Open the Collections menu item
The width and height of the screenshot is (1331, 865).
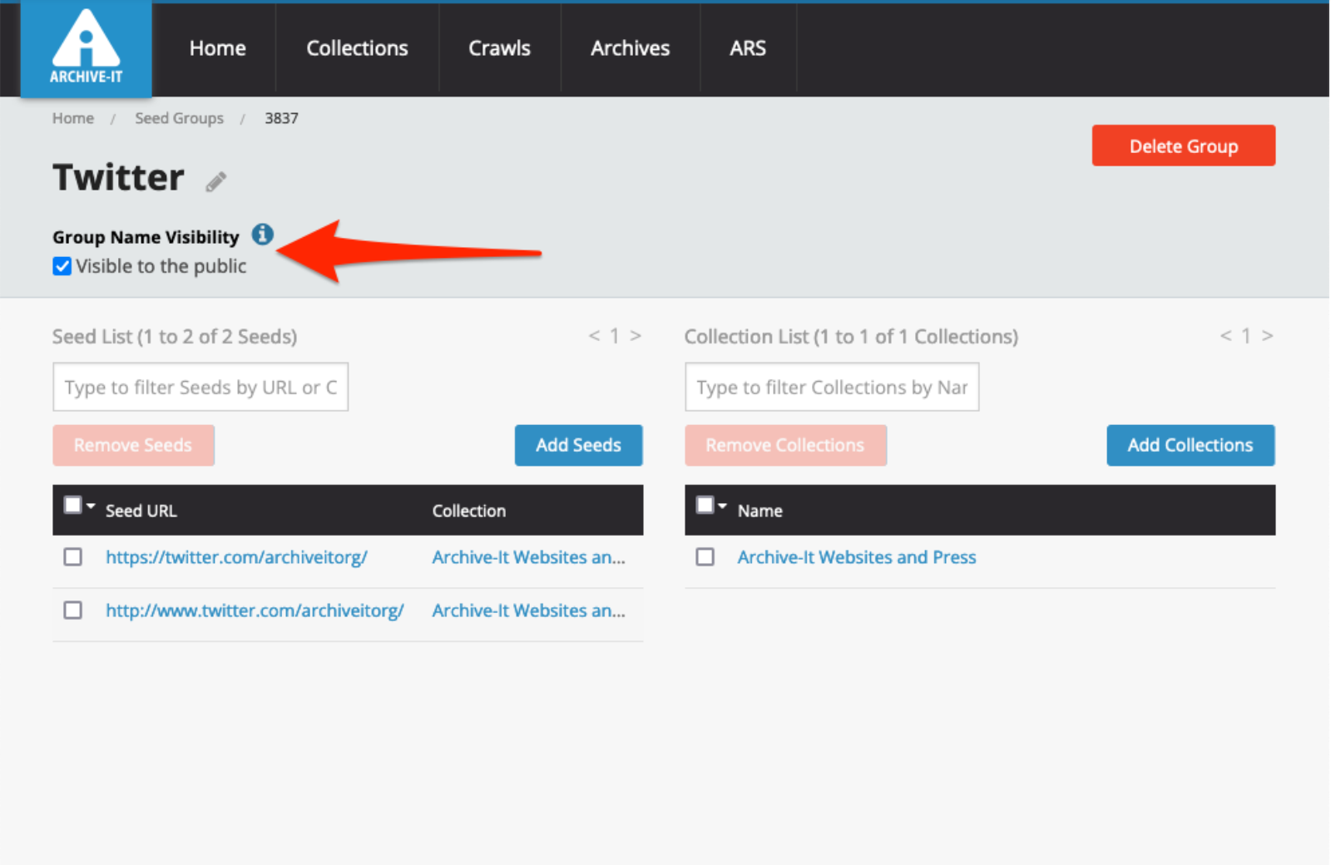click(357, 48)
